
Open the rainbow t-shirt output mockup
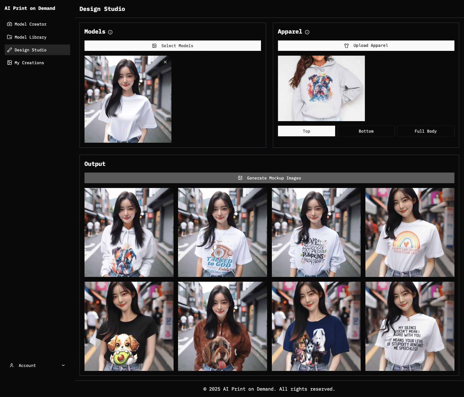[x=410, y=232]
